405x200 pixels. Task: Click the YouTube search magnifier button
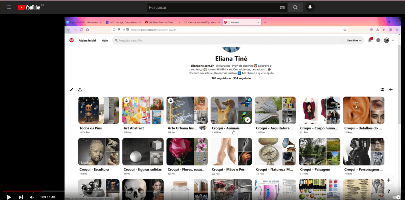coord(295,7)
